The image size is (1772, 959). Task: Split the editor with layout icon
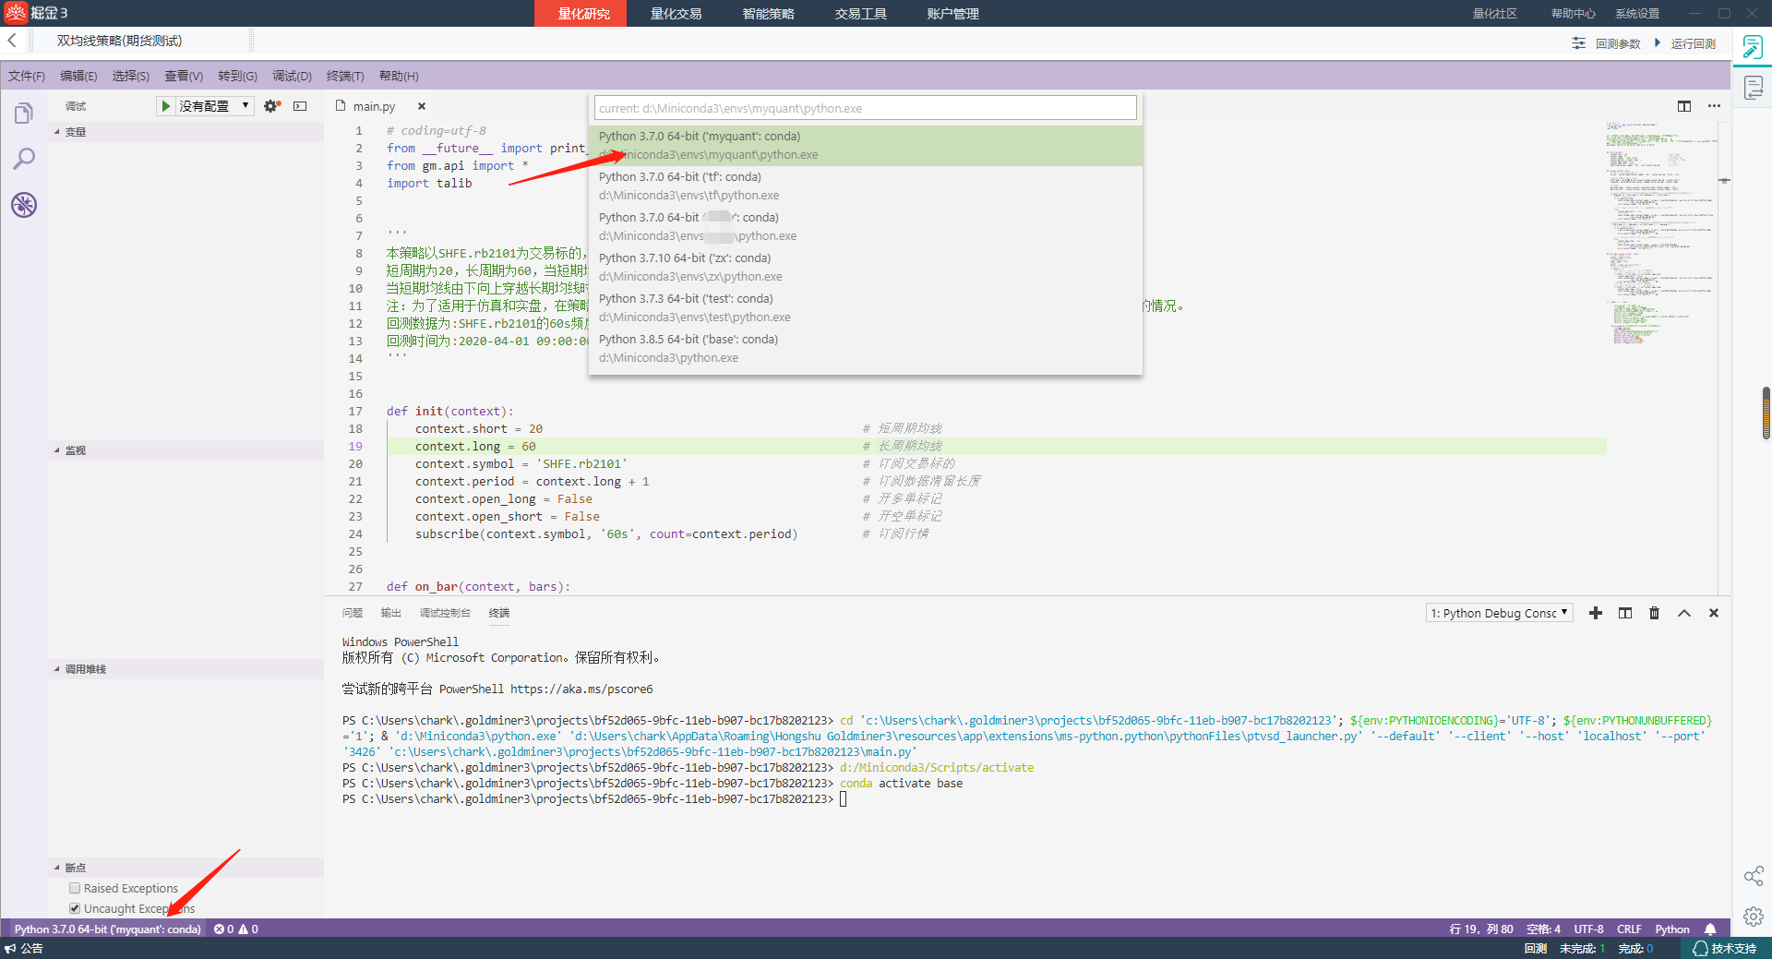1684,106
